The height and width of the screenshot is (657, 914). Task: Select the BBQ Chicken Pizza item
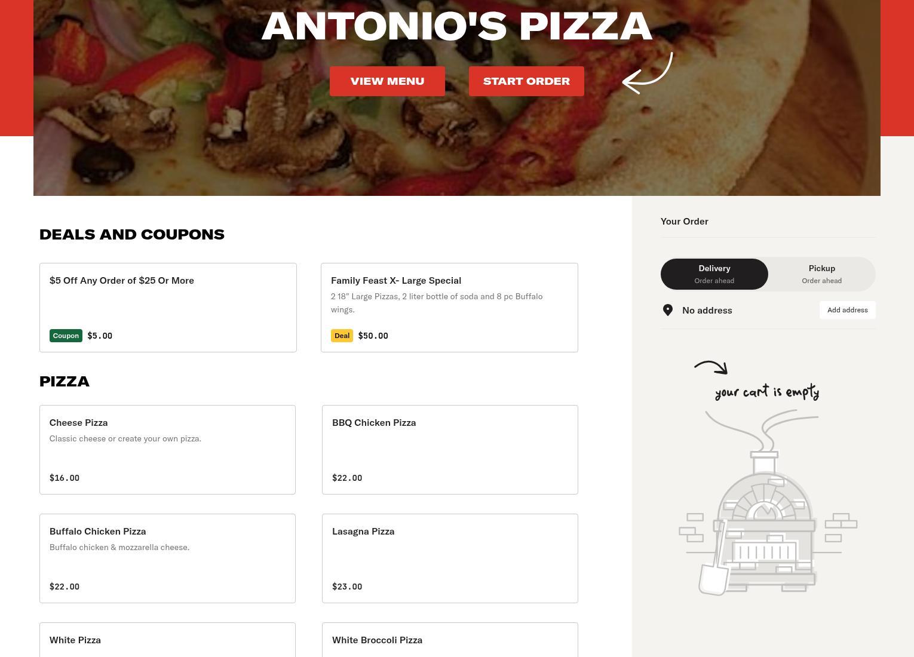coord(450,450)
